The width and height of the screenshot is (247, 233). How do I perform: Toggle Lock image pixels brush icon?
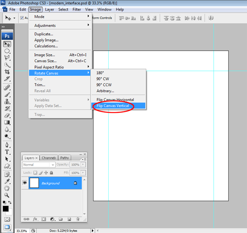point(41,172)
